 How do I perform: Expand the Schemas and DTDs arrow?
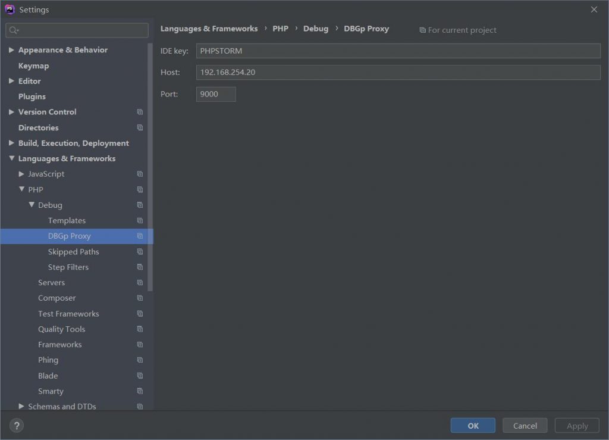point(21,406)
